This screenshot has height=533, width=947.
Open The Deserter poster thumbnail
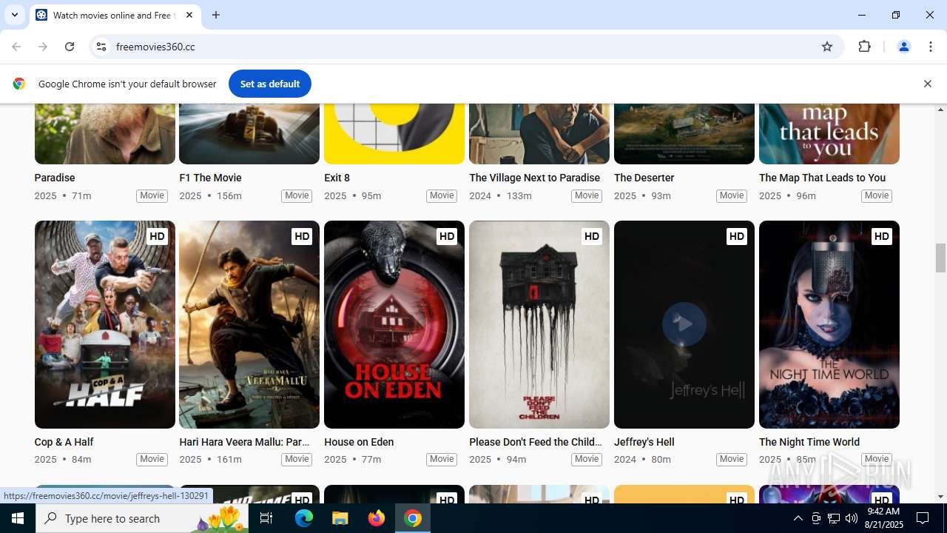tap(684, 134)
